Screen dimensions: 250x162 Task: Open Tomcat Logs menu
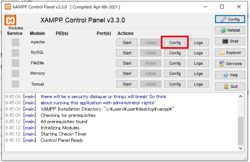point(198,84)
